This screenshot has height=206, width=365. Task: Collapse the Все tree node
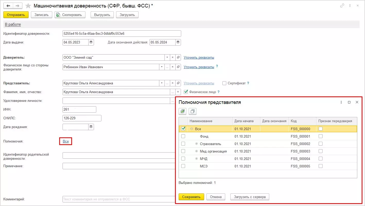point(192,129)
